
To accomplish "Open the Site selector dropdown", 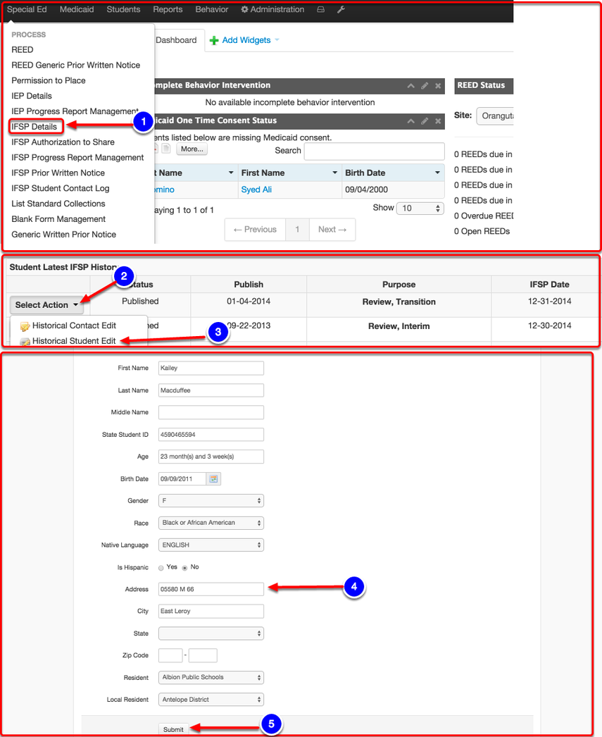I will pos(495,116).
